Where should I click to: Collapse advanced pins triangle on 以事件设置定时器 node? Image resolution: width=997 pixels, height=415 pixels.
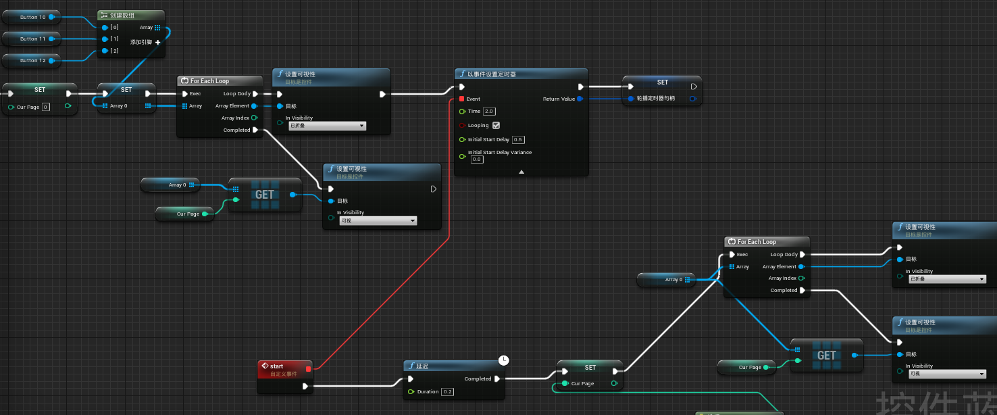click(520, 170)
